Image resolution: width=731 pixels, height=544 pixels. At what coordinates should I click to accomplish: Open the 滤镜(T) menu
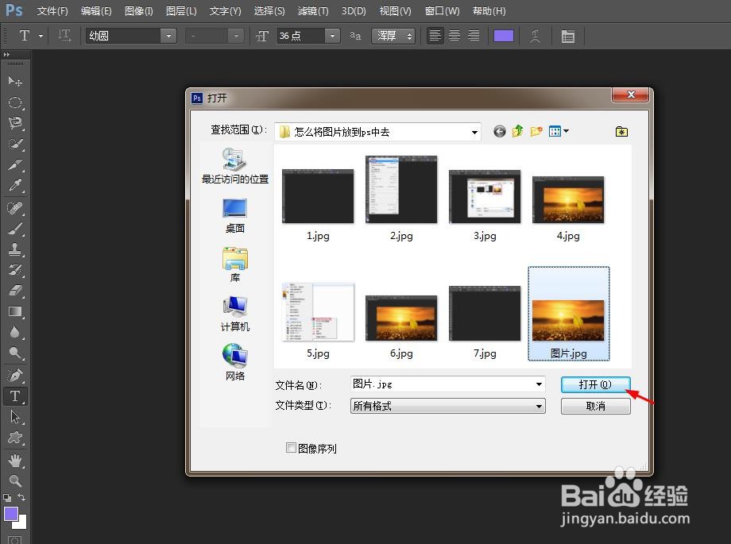click(313, 11)
